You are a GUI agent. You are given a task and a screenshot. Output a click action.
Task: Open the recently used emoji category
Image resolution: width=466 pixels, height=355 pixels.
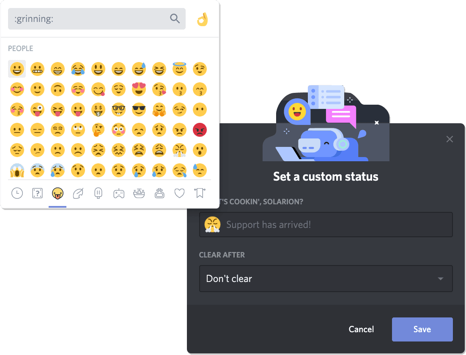(x=17, y=193)
